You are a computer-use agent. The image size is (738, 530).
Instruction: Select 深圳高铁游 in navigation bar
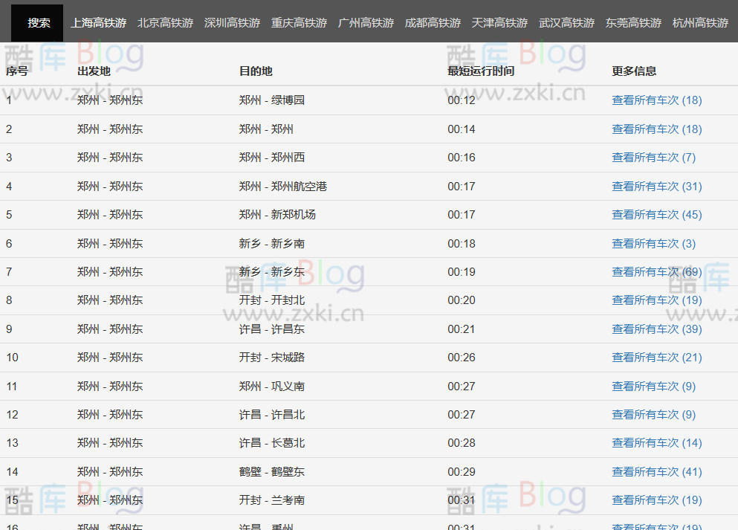click(x=232, y=23)
